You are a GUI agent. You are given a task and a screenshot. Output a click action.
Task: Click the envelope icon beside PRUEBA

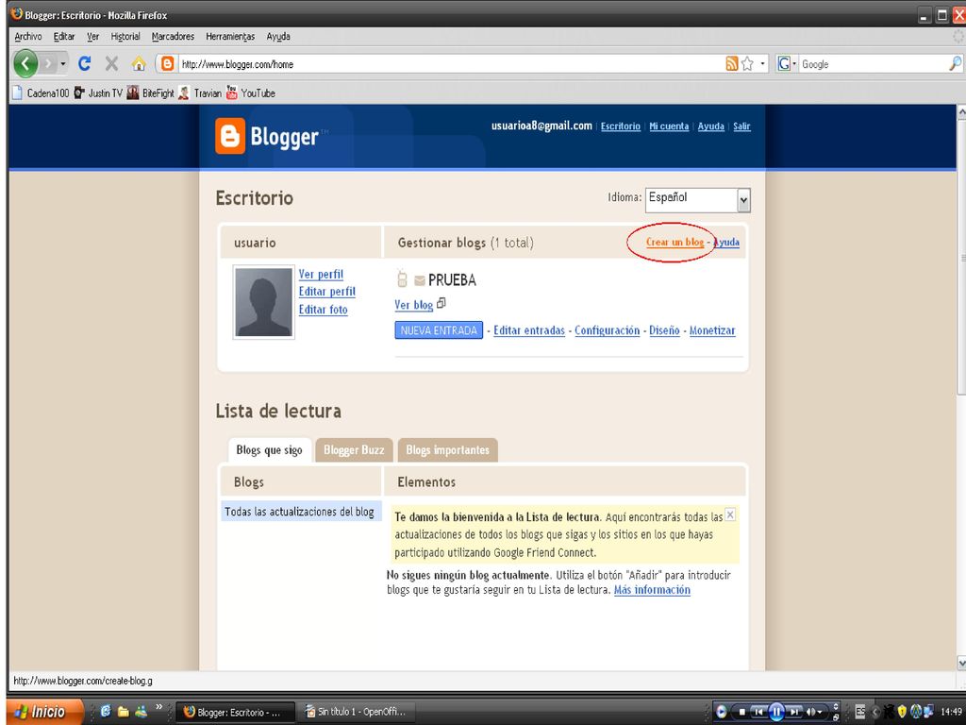tap(420, 281)
